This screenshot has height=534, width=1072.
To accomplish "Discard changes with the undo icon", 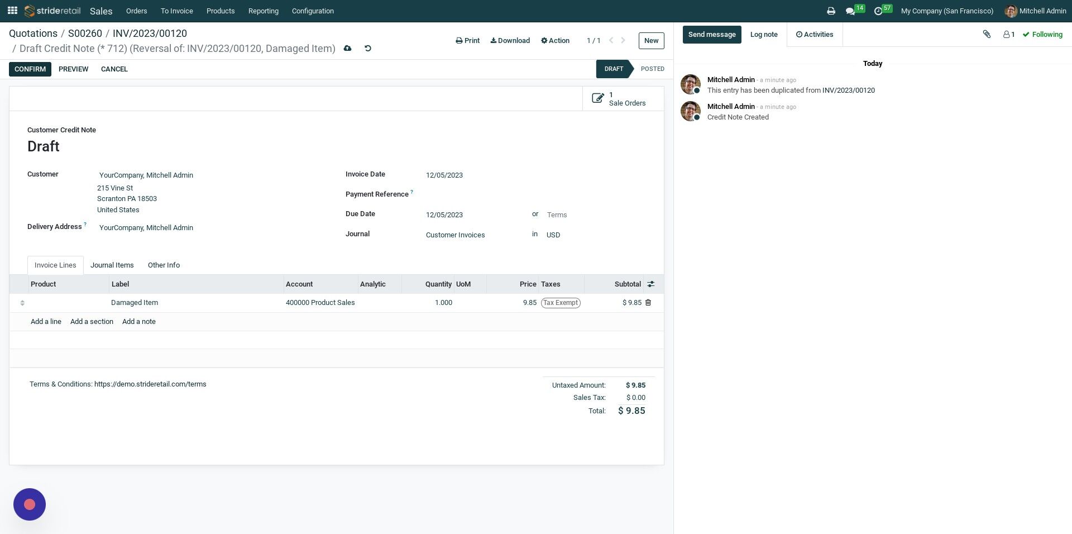I will (x=367, y=49).
